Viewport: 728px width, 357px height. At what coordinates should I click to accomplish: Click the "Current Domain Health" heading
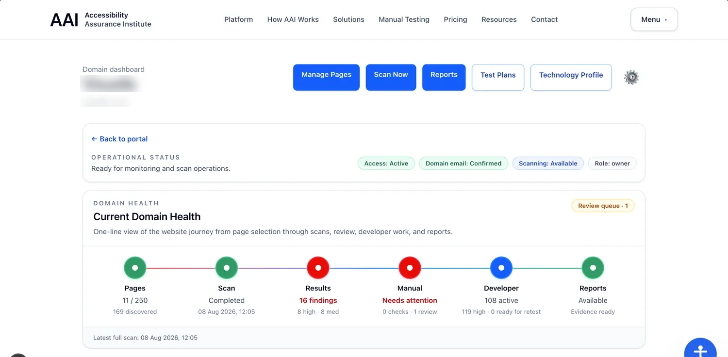pyautogui.click(x=147, y=216)
